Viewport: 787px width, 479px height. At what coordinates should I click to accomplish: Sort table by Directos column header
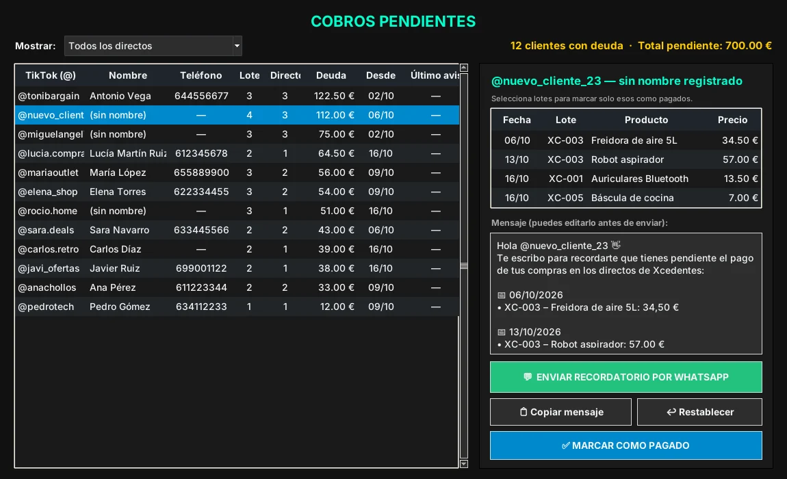coord(285,75)
